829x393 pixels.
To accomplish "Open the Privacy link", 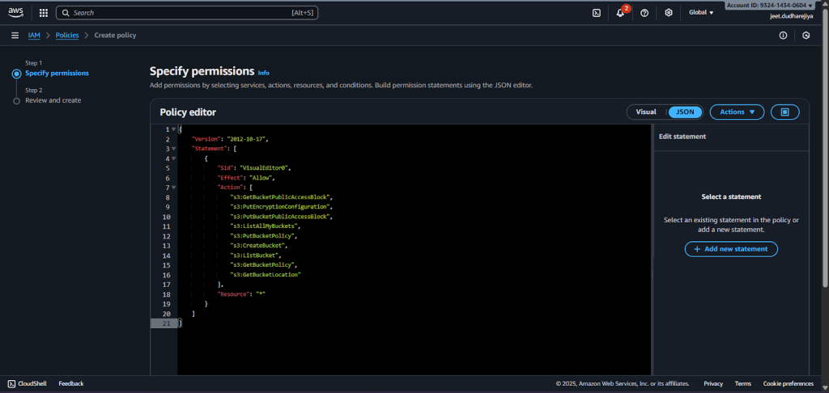I will click(713, 383).
